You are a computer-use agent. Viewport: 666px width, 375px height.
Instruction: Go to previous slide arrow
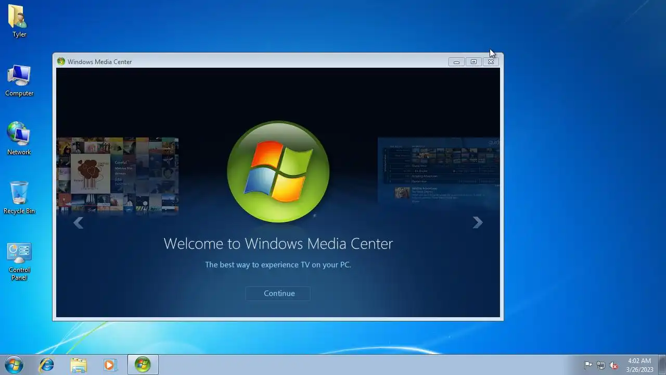pos(78,223)
